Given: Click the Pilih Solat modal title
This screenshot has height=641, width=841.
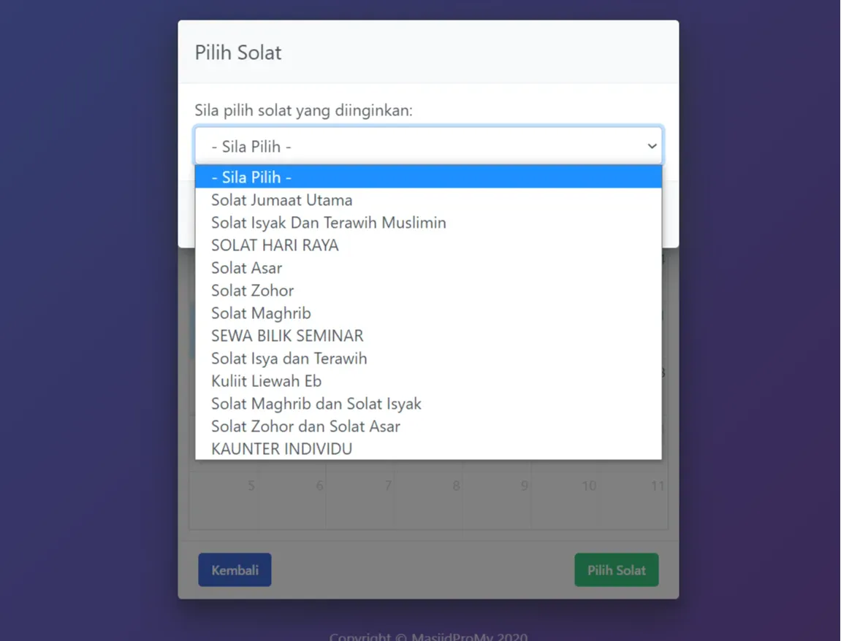Looking at the screenshot, I should click(x=238, y=53).
